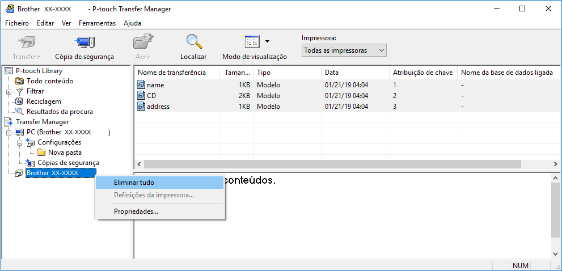Click preview pane scroll up arrow
This screenshot has width=562, height=271.
556,178
